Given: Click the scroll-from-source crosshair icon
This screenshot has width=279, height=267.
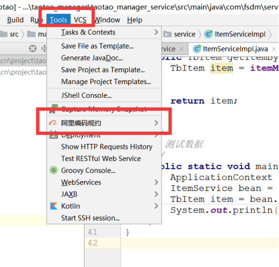Looking at the screenshot, I should [32, 48].
